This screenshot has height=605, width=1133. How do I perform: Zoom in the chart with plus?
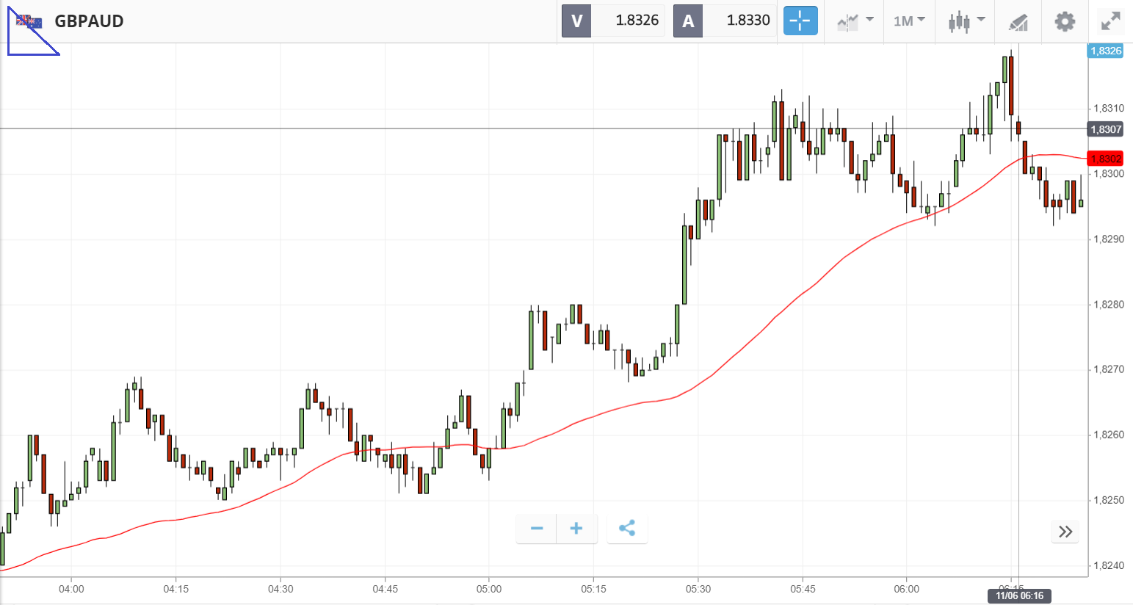point(576,529)
